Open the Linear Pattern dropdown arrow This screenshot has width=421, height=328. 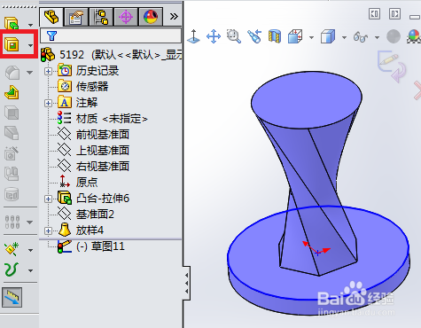30,222
